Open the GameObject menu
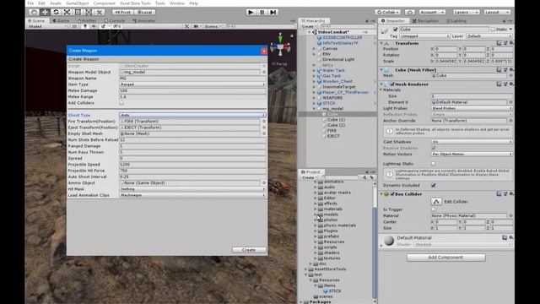540x304 pixels. point(77,3)
